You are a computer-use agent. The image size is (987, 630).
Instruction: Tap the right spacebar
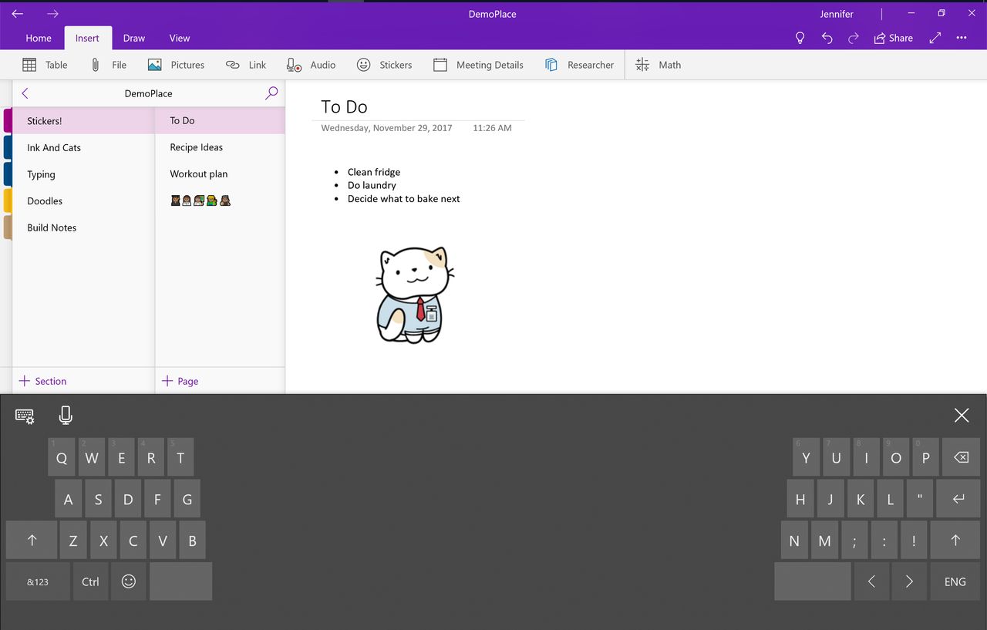pos(813,581)
